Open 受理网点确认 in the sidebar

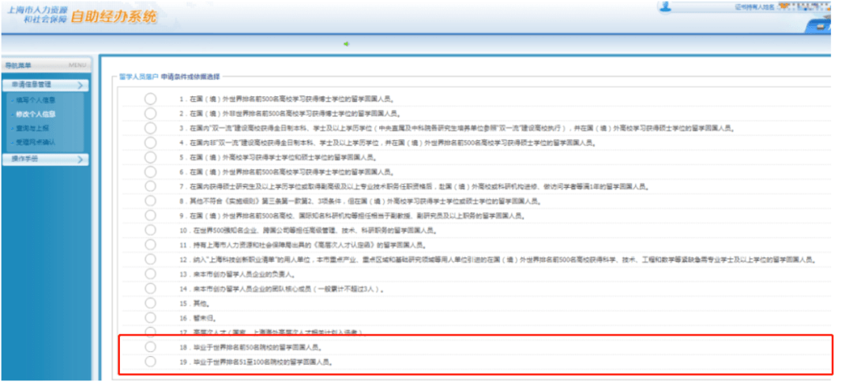(36, 142)
